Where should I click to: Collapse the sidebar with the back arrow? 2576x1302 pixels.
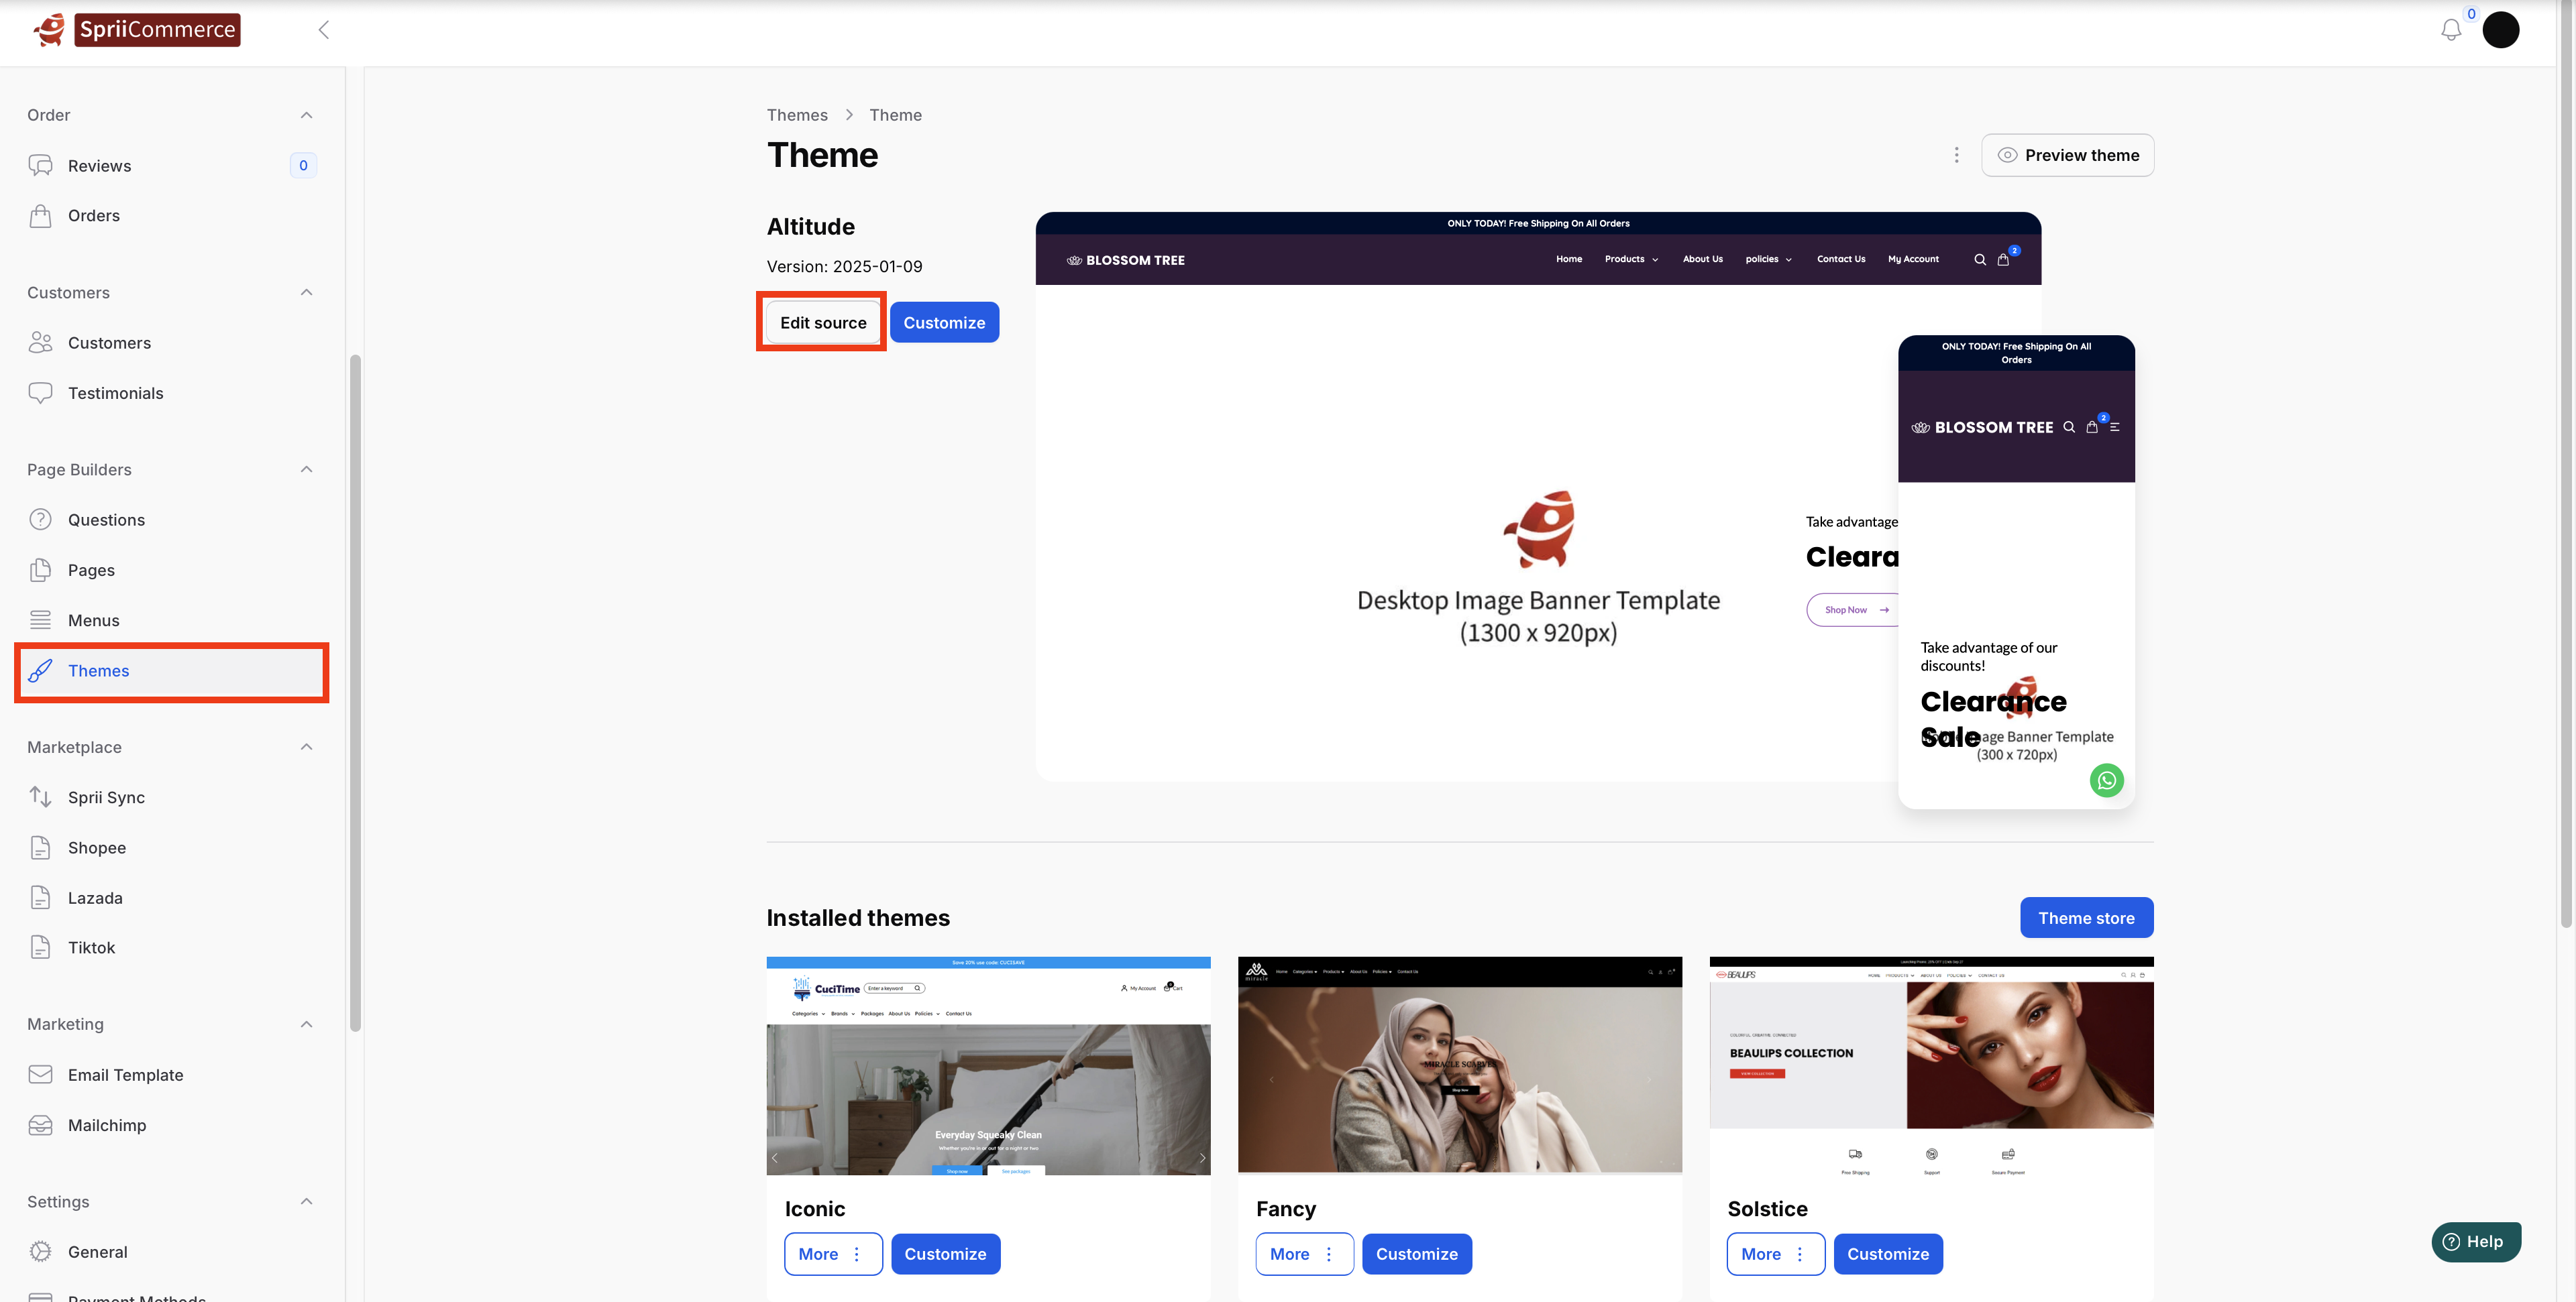tap(323, 30)
